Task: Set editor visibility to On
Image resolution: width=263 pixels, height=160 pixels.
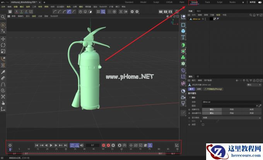Action: [x=231, y=109]
